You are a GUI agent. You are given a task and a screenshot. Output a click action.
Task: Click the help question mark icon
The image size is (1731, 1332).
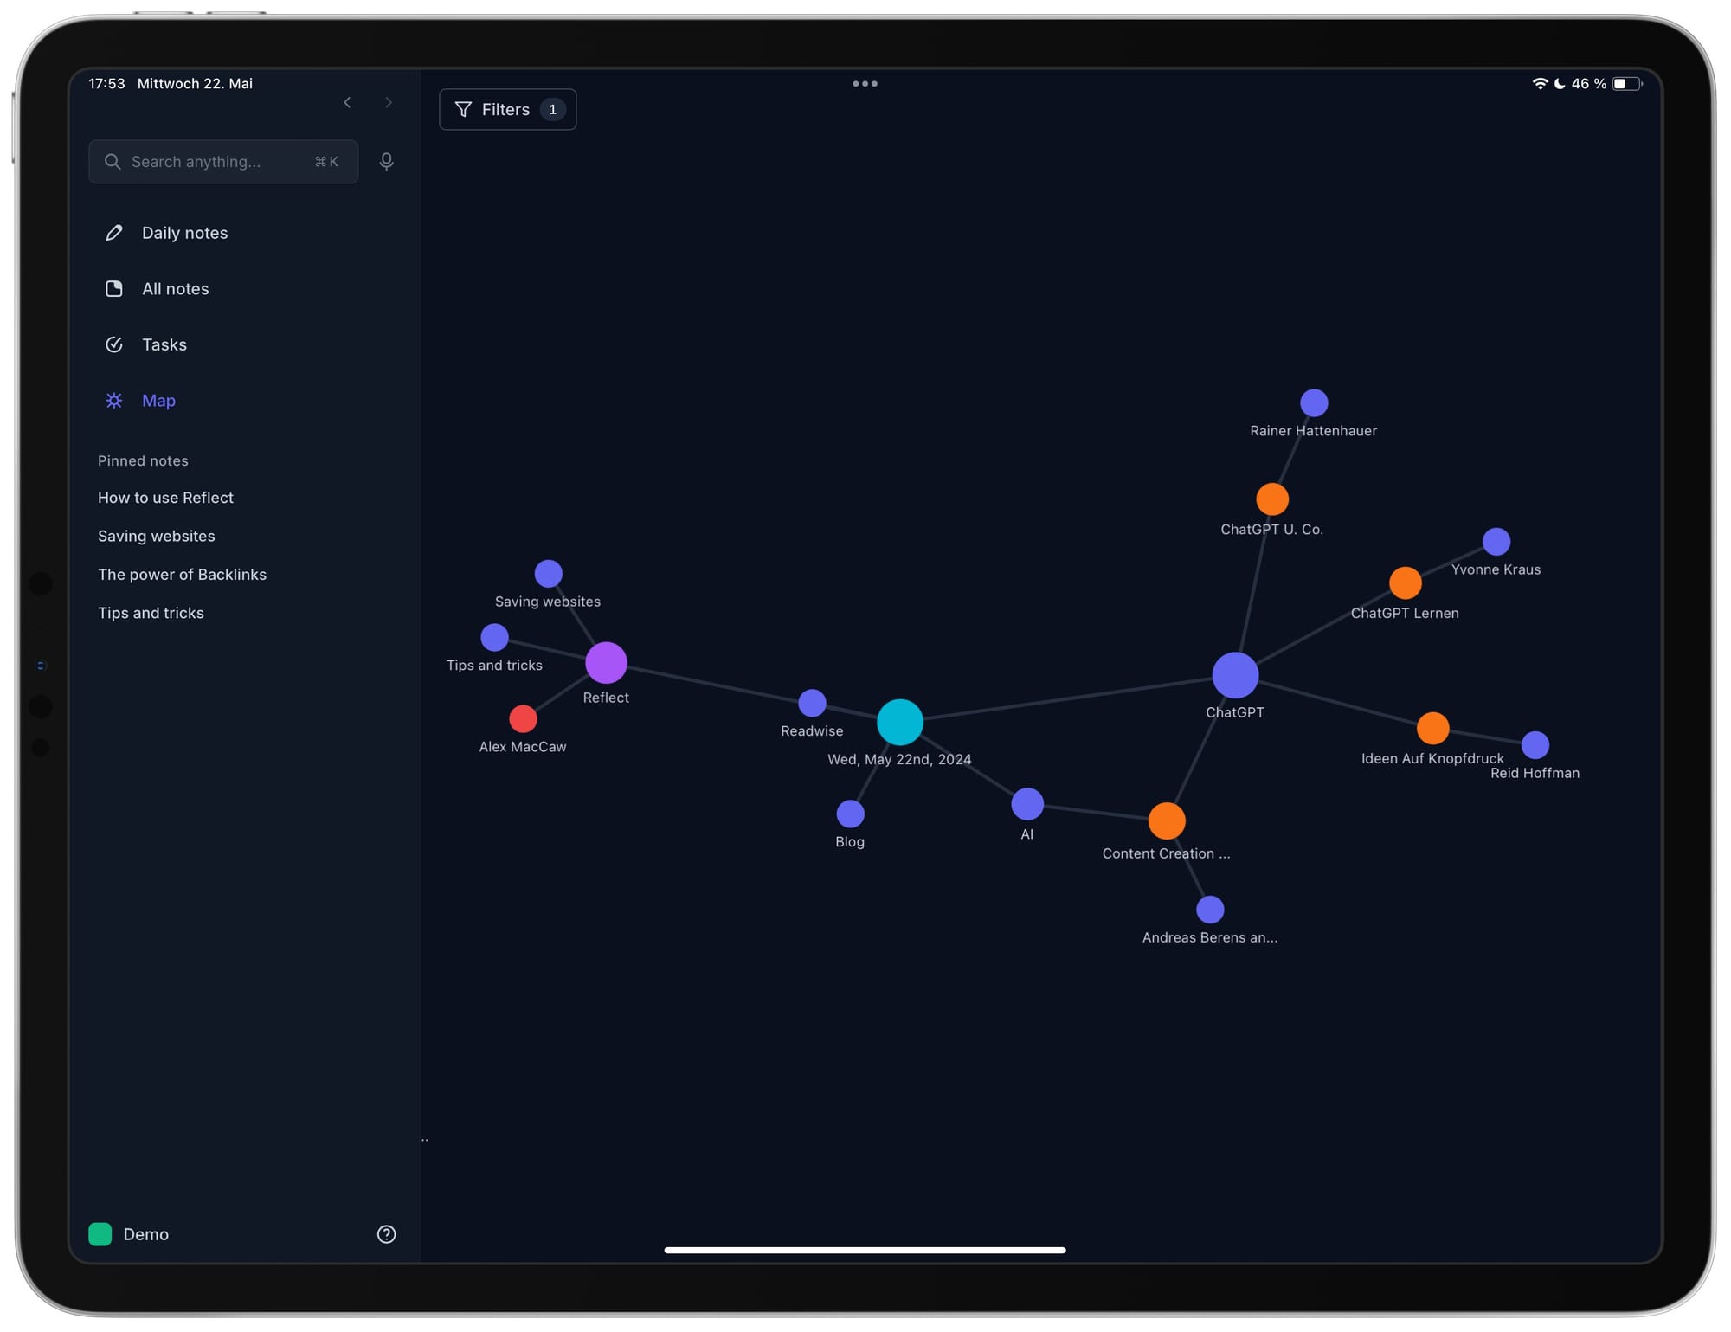[x=386, y=1234]
